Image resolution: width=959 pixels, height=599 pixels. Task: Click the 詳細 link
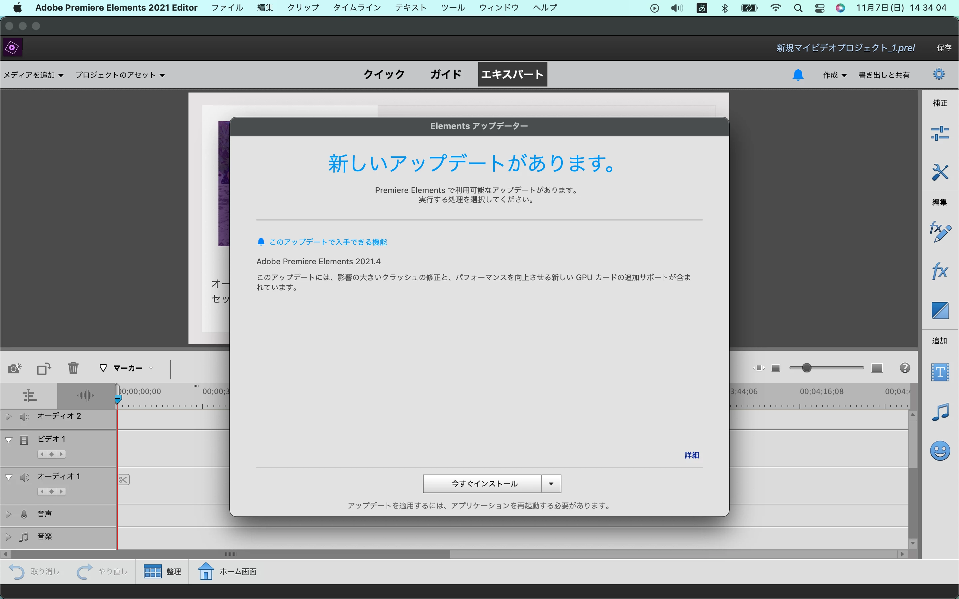click(692, 455)
